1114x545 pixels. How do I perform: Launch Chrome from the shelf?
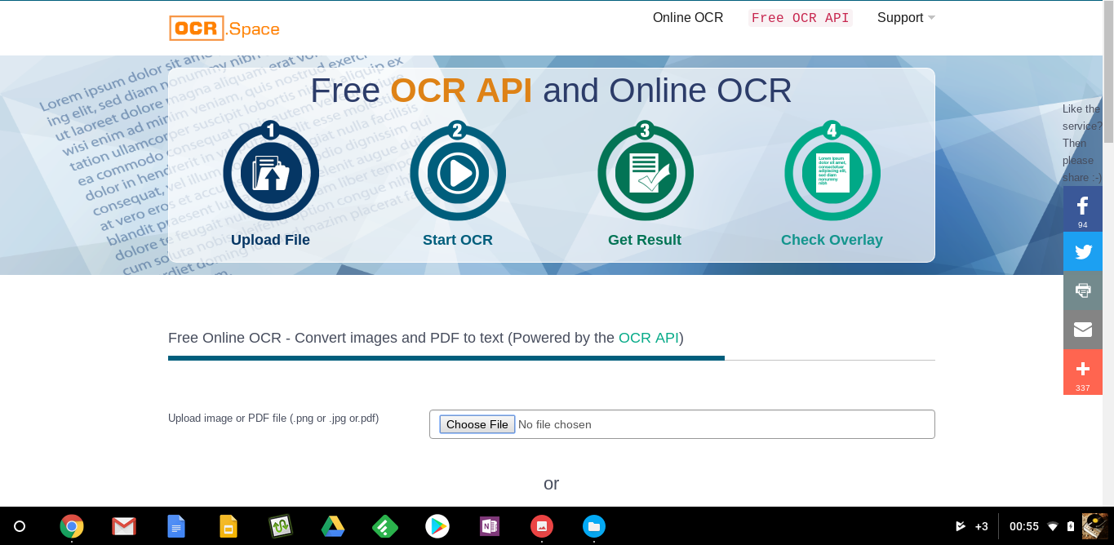click(x=72, y=526)
